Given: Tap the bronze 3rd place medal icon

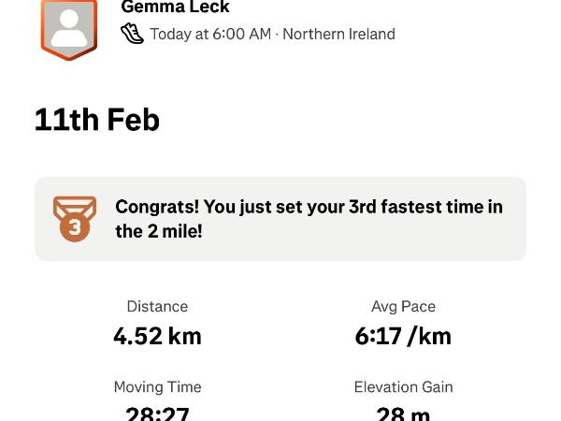Looking at the screenshot, I should [74, 219].
